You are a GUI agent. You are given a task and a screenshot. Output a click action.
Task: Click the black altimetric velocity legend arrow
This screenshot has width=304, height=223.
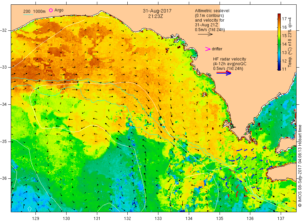[205, 34]
